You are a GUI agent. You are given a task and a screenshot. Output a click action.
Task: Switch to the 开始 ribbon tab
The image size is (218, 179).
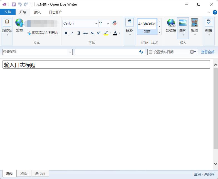tap(23, 12)
